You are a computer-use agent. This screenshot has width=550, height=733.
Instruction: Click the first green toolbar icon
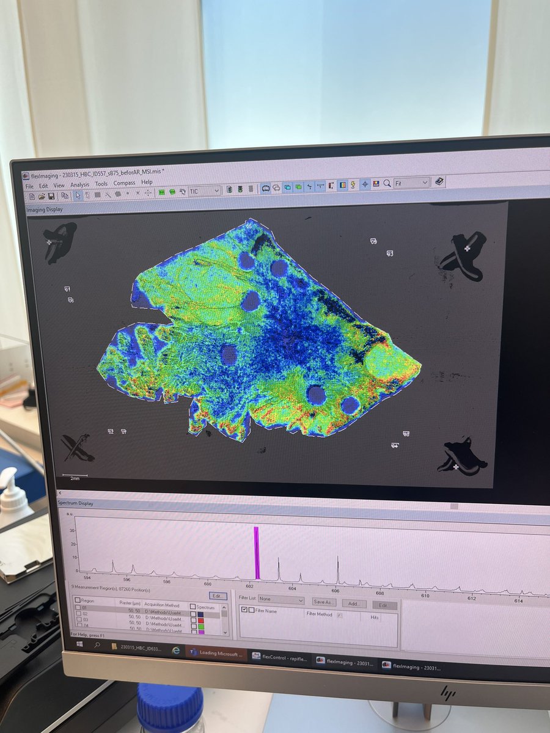click(161, 192)
